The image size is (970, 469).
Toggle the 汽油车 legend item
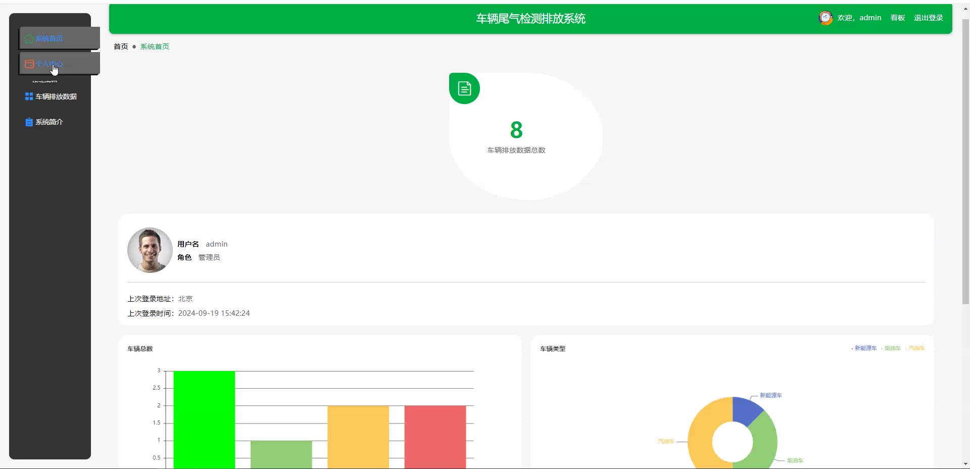pos(915,348)
